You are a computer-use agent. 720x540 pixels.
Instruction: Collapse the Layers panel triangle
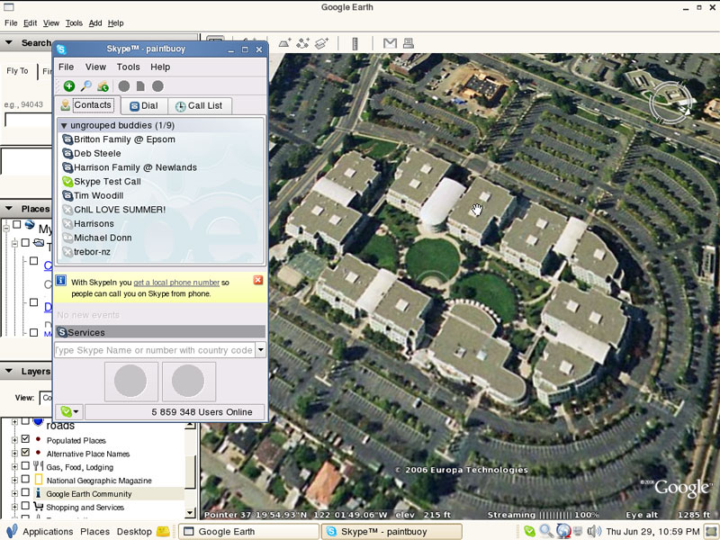[x=9, y=371]
